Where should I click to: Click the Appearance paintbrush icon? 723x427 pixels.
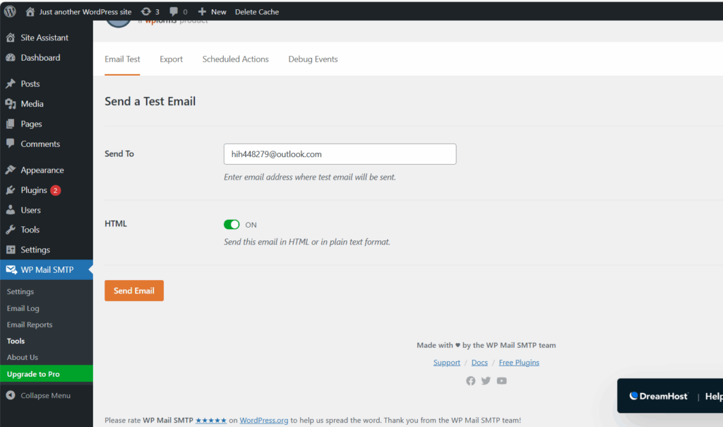coord(11,170)
